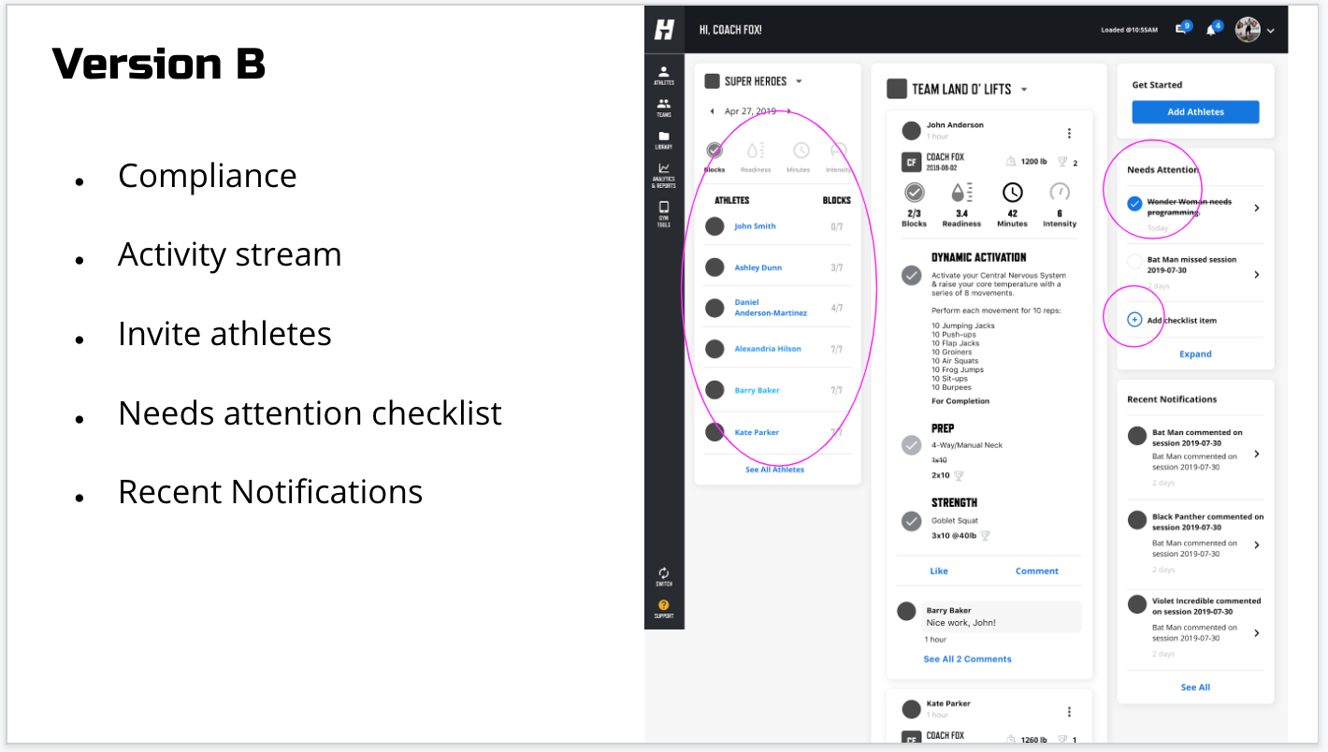Uncheck Wonder Woman needs programming item

(1134, 204)
